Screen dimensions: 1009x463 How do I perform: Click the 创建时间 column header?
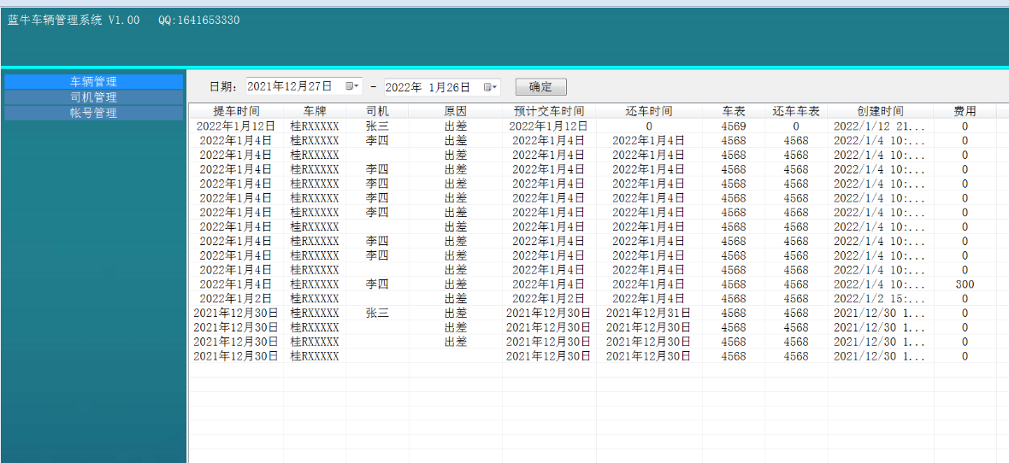880,111
